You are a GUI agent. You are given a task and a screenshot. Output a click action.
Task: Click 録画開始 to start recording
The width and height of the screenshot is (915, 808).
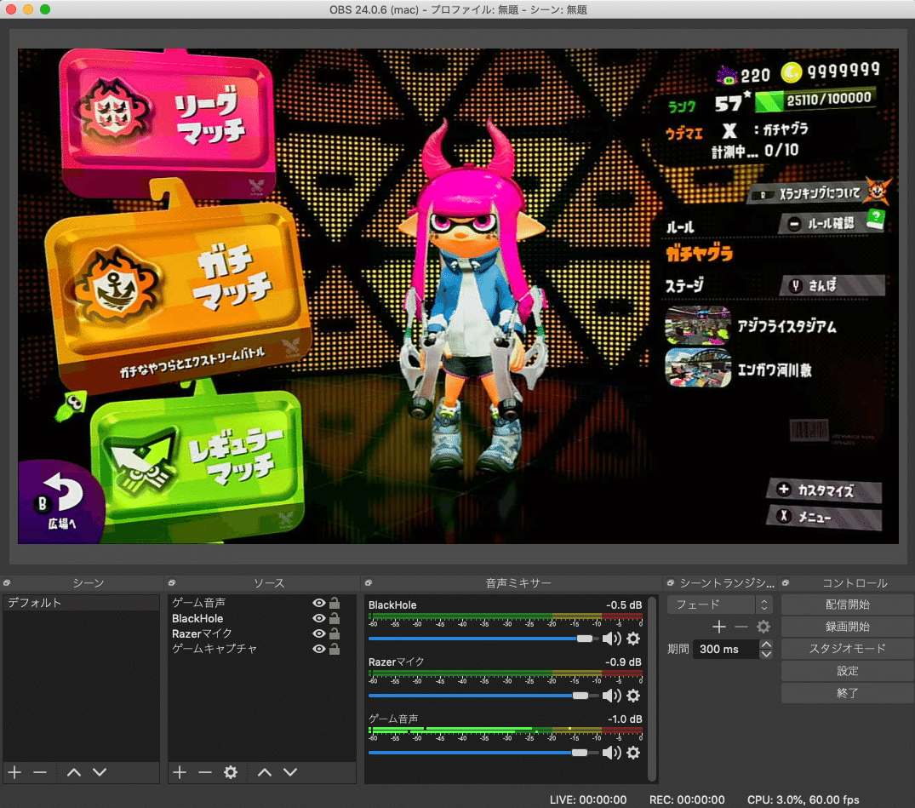click(x=847, y=627)
